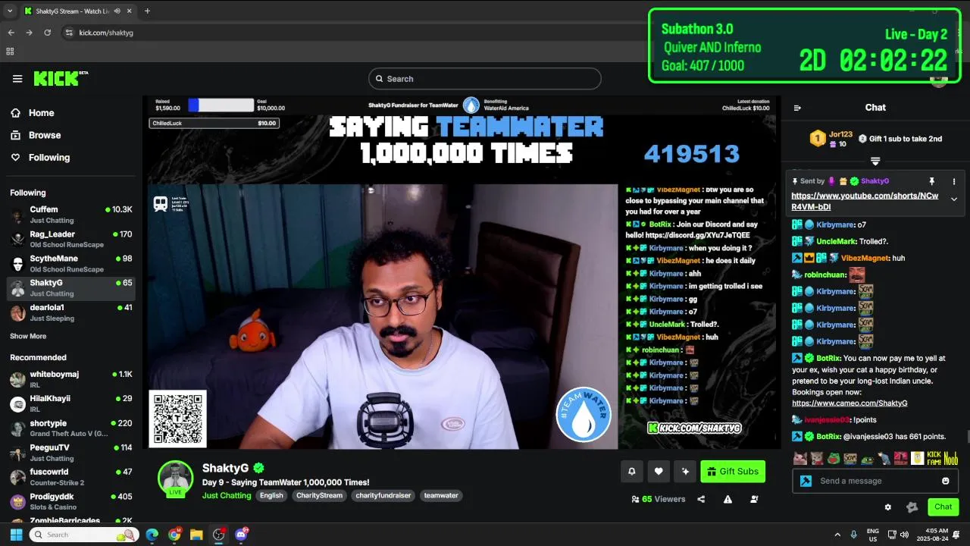Open File Explorer from taskbar
The image size is (970, 546).
(196, 535)
